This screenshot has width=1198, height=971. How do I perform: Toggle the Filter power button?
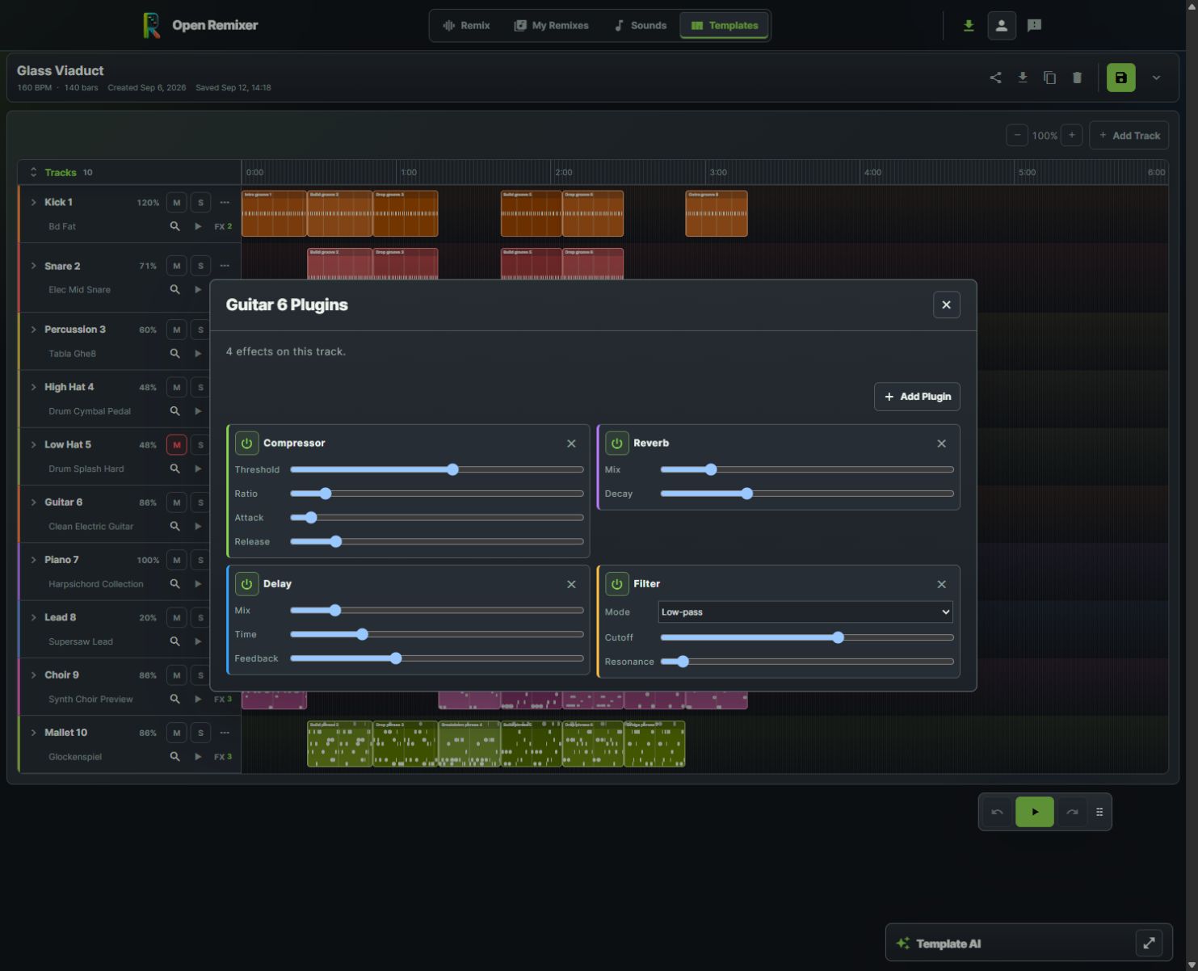(x=617, y=584)
